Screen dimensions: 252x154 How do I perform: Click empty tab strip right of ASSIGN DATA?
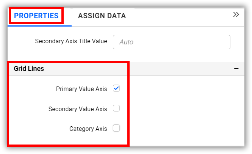point(178,16)
